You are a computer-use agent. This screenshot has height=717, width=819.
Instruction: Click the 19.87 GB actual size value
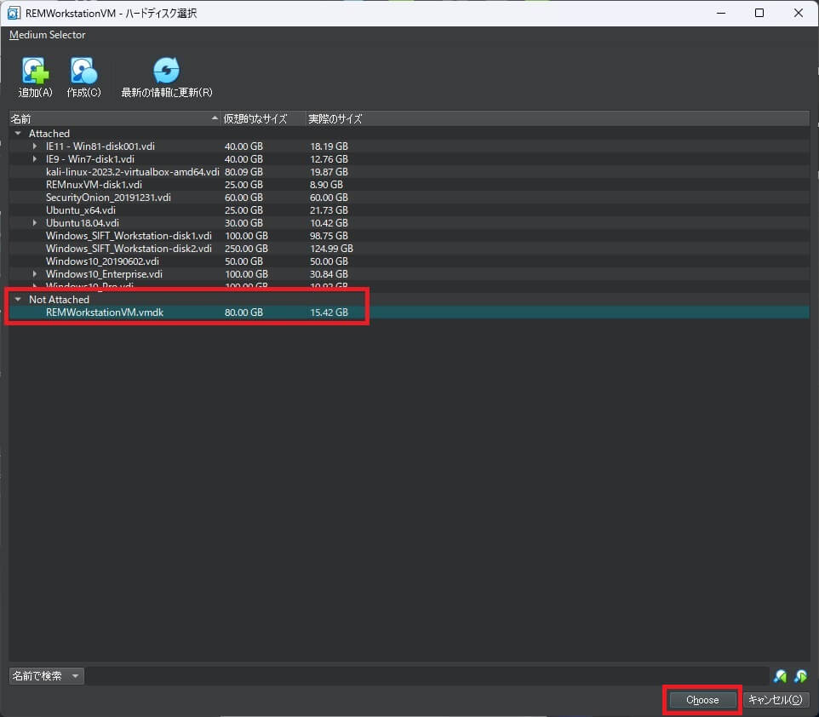click(x=329, y=172)
